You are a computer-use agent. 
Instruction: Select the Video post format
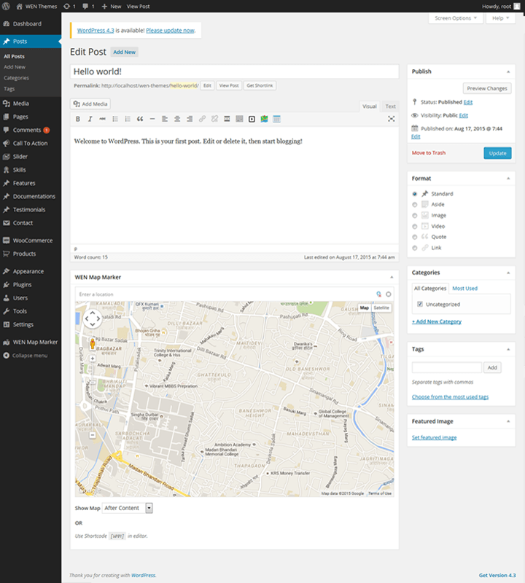(415, 226)
